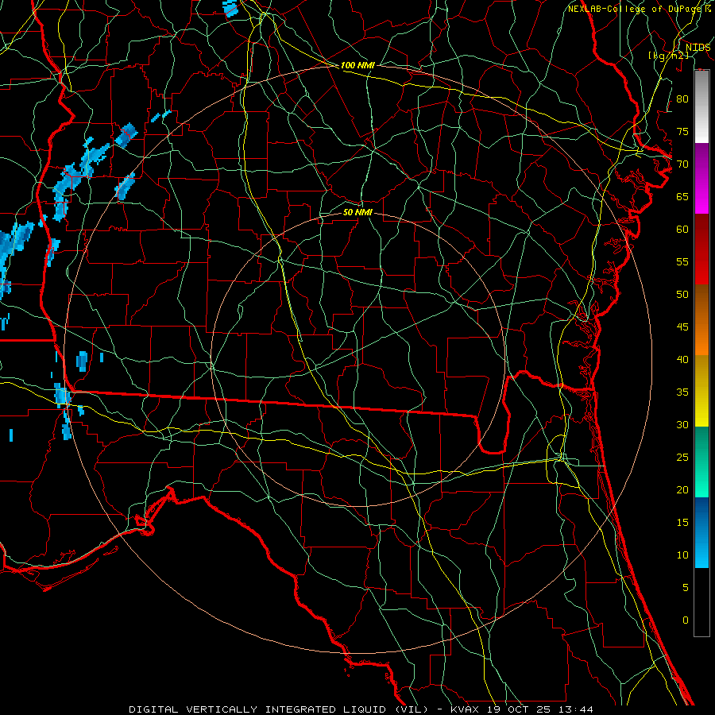Image resolution: width=715 pixels, height=715 pixels.
Task: Click the orange-brown segment of the color scale
Action: click(701, 320)
